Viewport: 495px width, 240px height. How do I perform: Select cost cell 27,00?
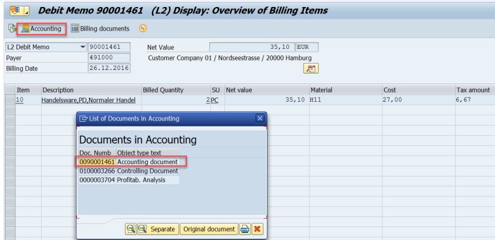418,100
